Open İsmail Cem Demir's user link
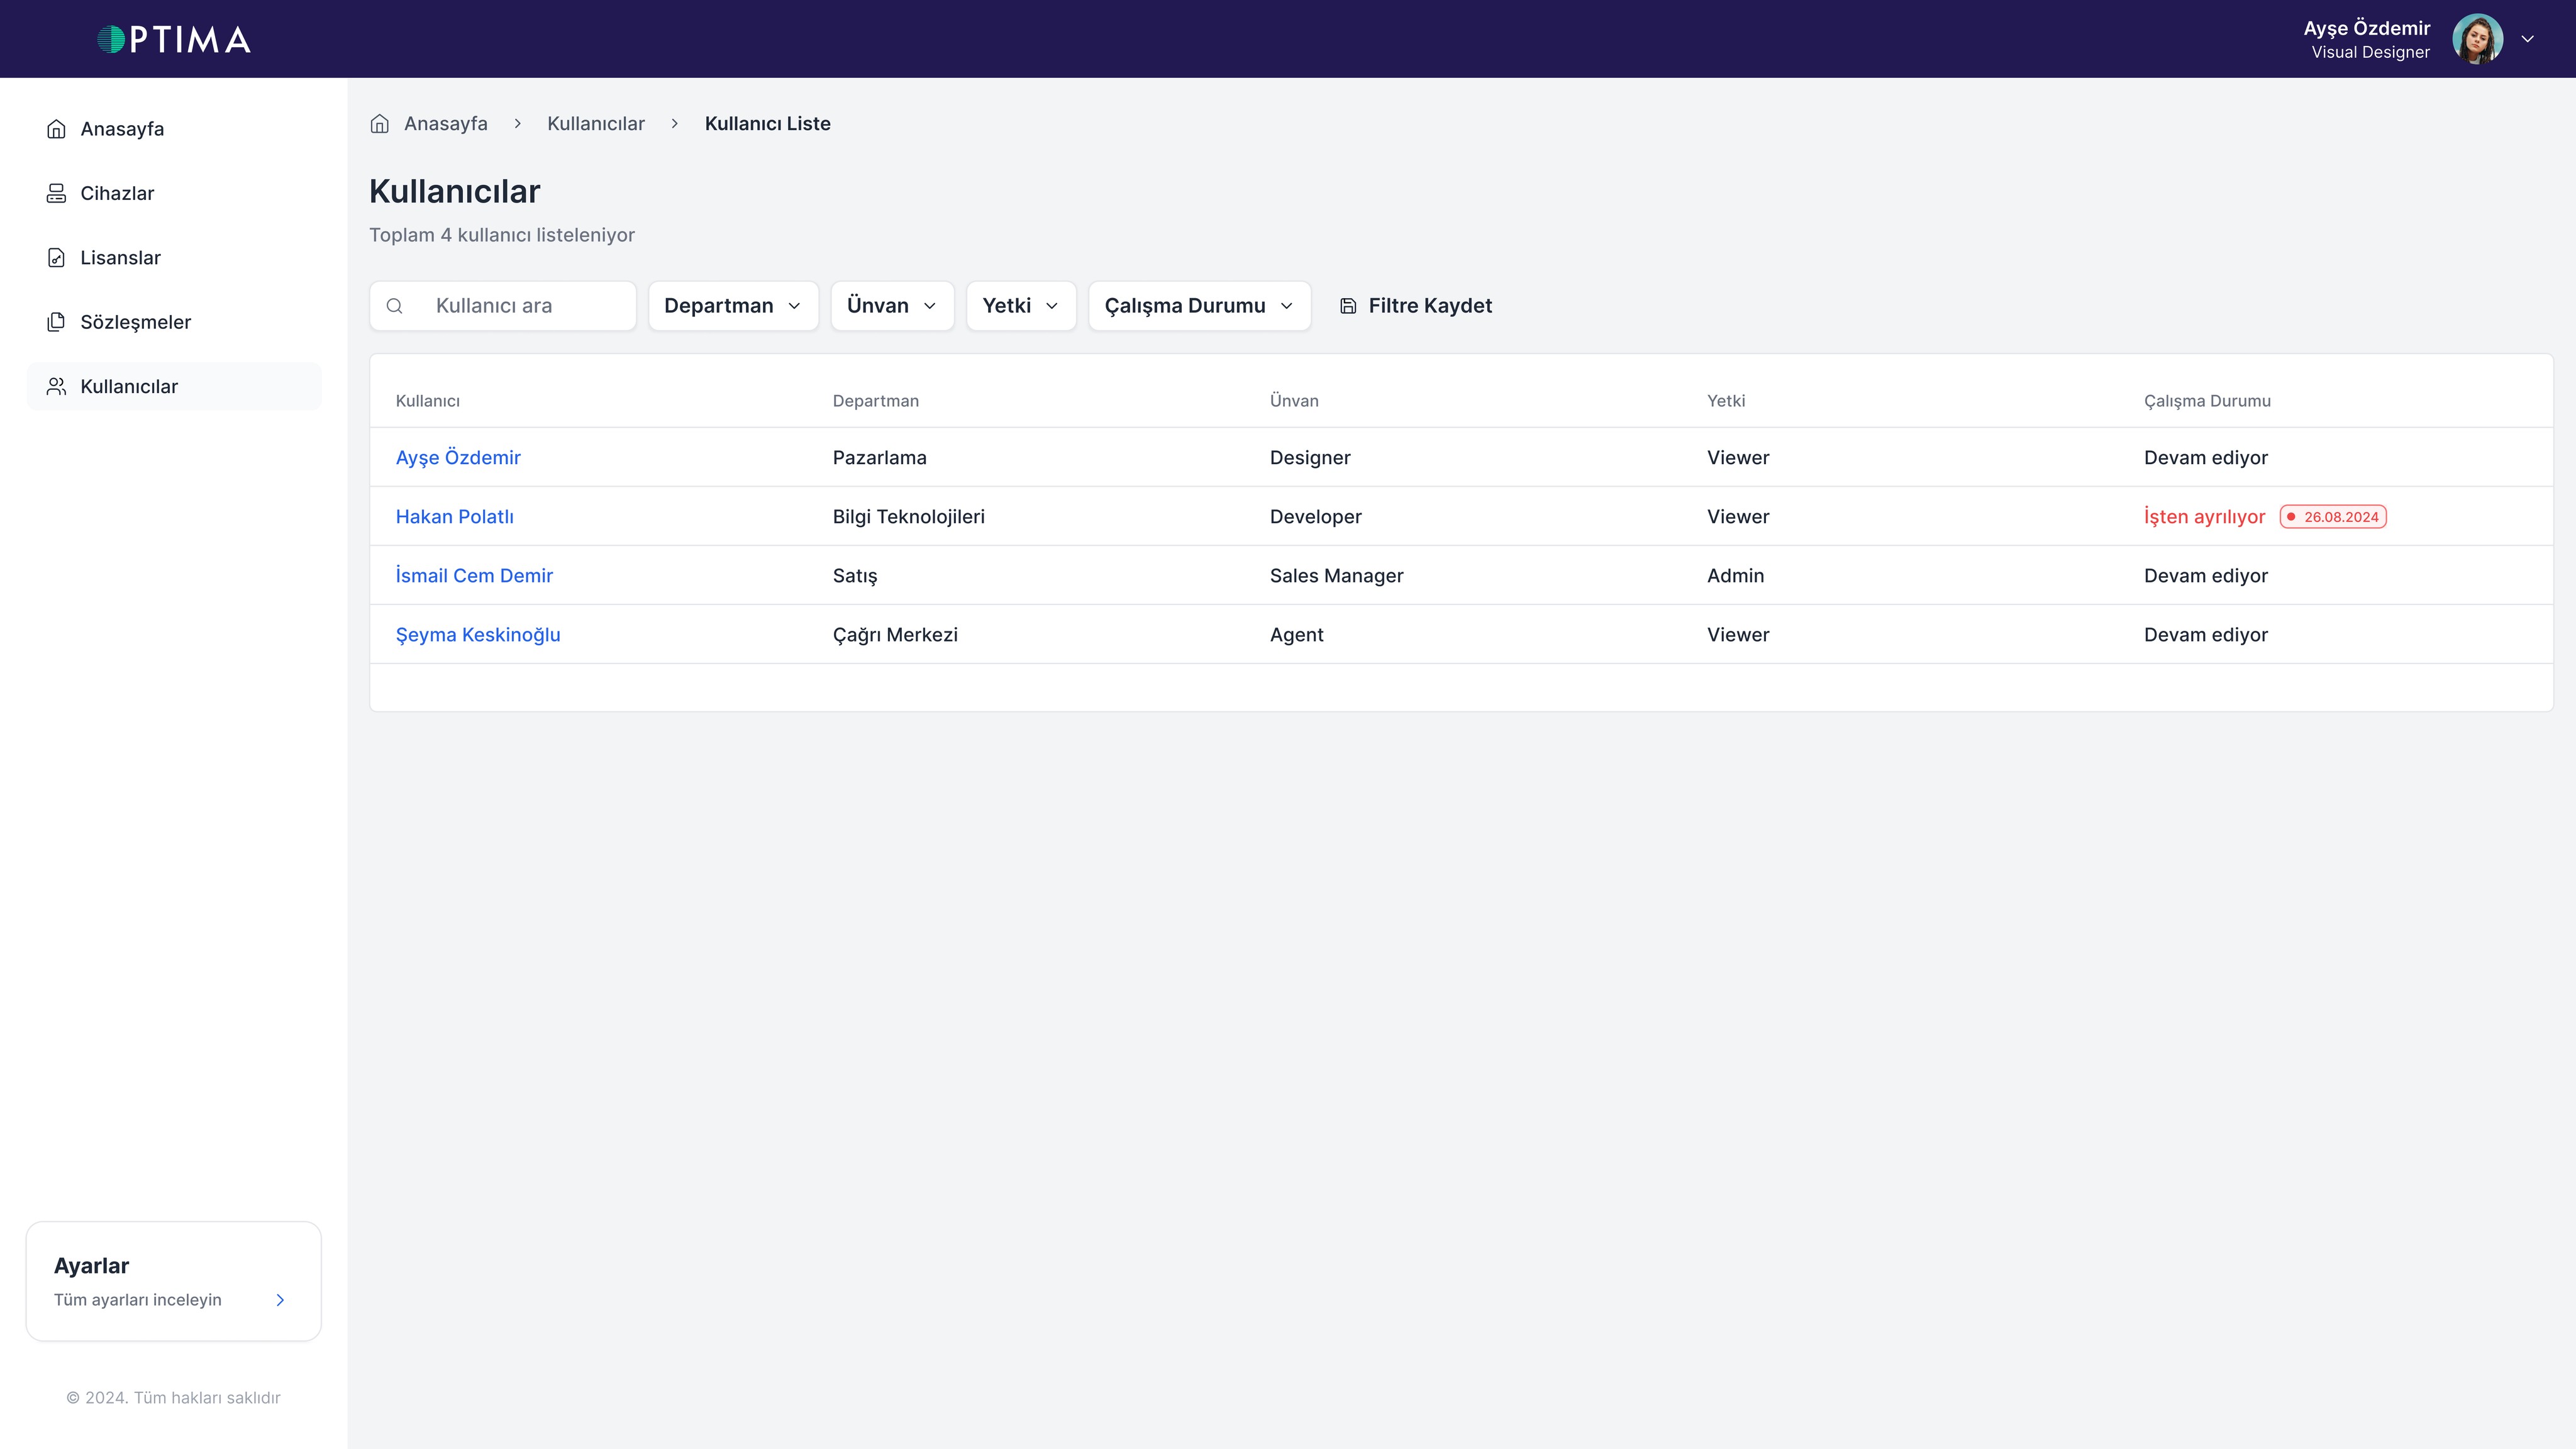The width and height of the screenshot is (2576, 1449). pos(474,575)
